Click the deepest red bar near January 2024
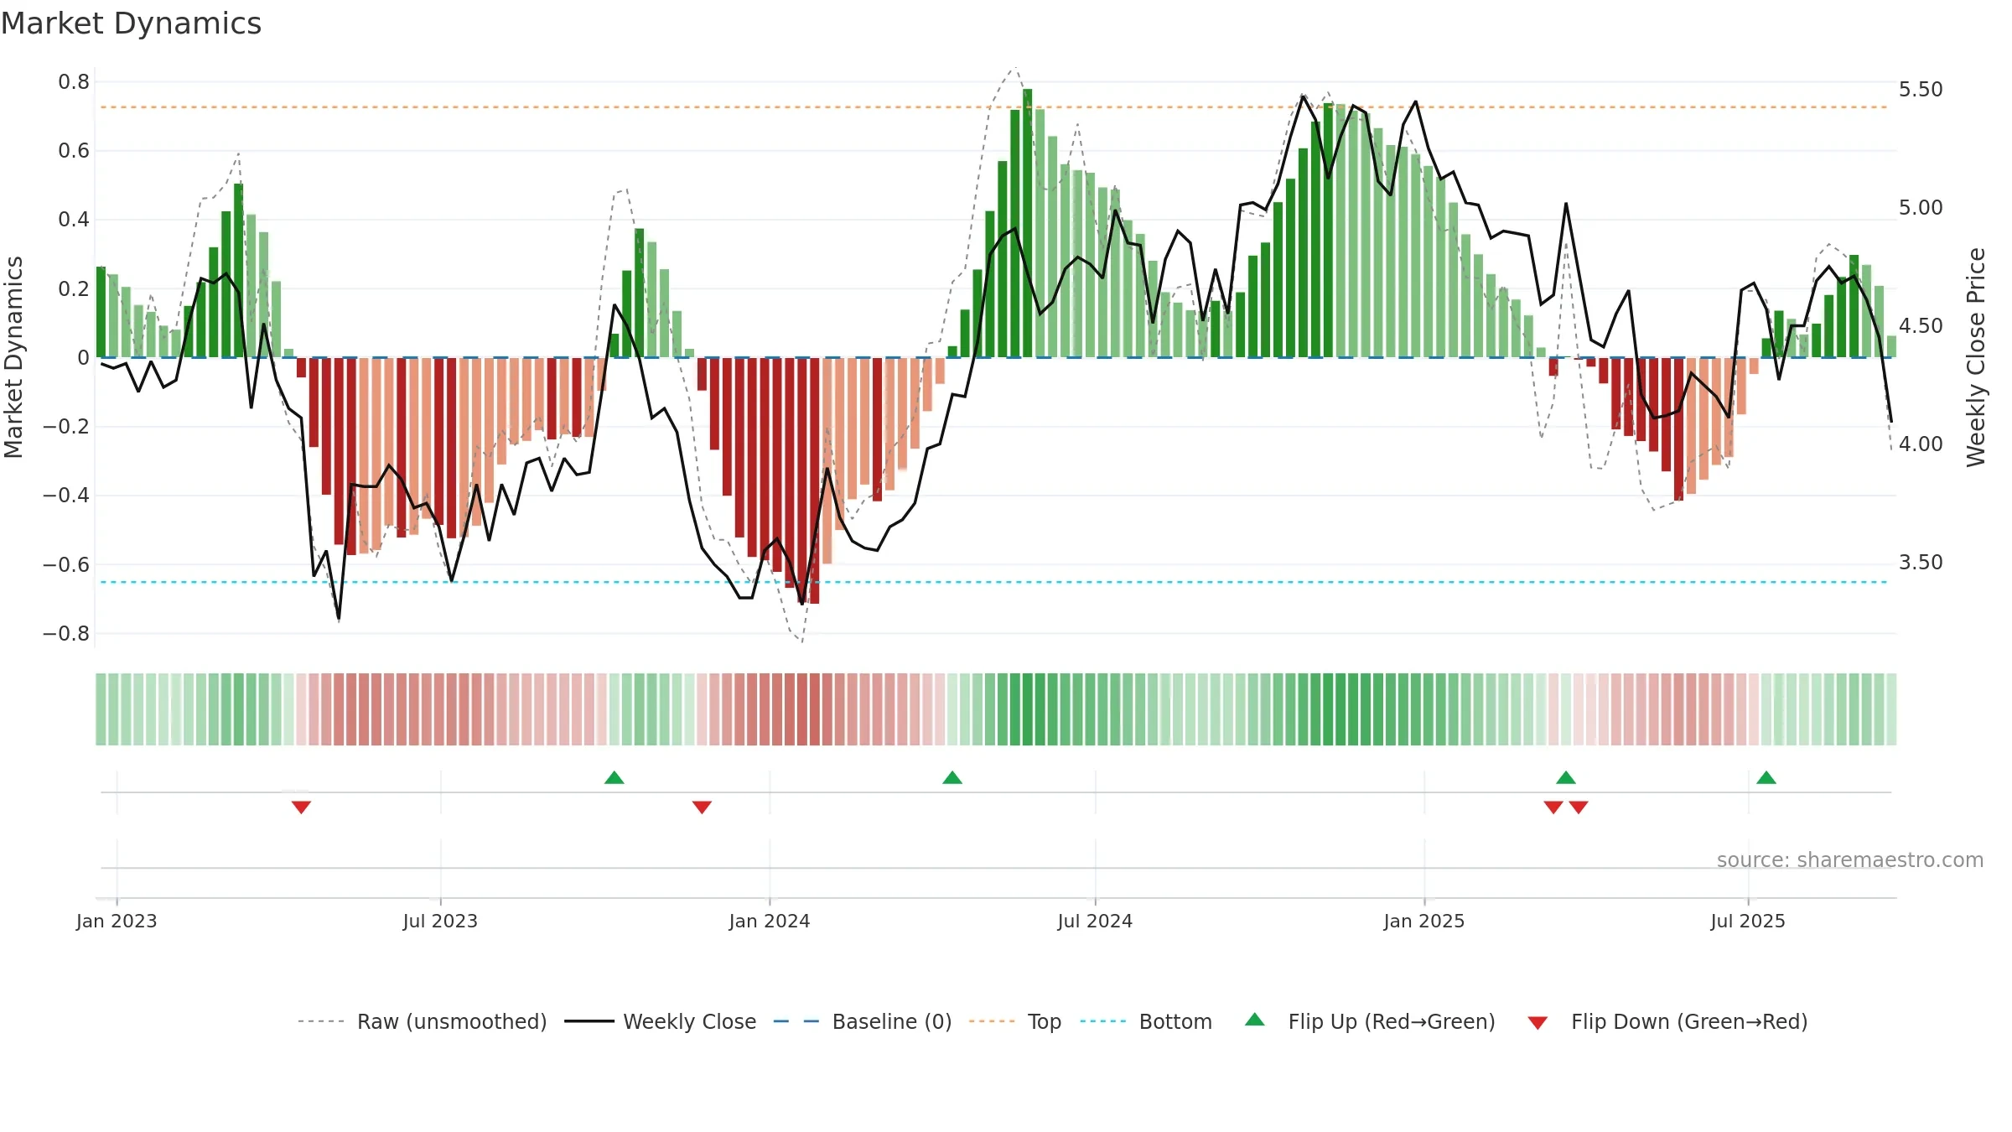 [814, 480]
